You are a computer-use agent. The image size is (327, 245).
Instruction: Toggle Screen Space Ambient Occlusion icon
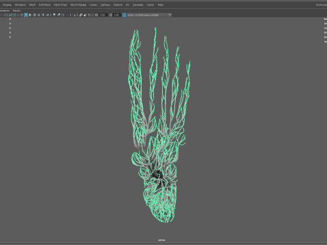coord(54,15)
